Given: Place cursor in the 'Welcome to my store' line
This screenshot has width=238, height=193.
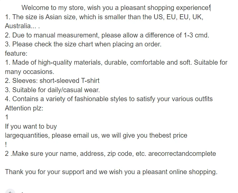Looking at the screenshot, I should [x=116, y=8].
